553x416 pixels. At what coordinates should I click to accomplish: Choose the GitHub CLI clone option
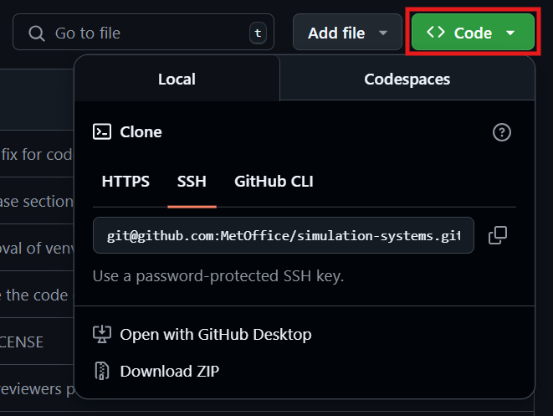[274, 182]
